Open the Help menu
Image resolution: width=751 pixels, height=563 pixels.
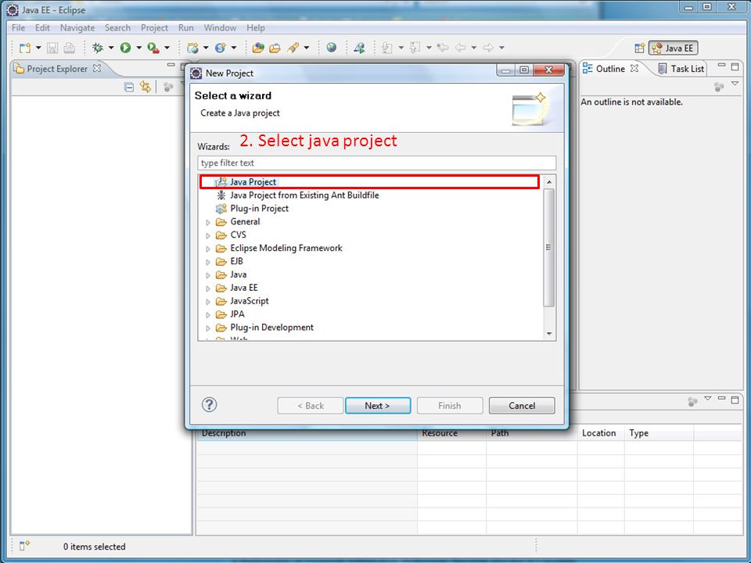255,28
